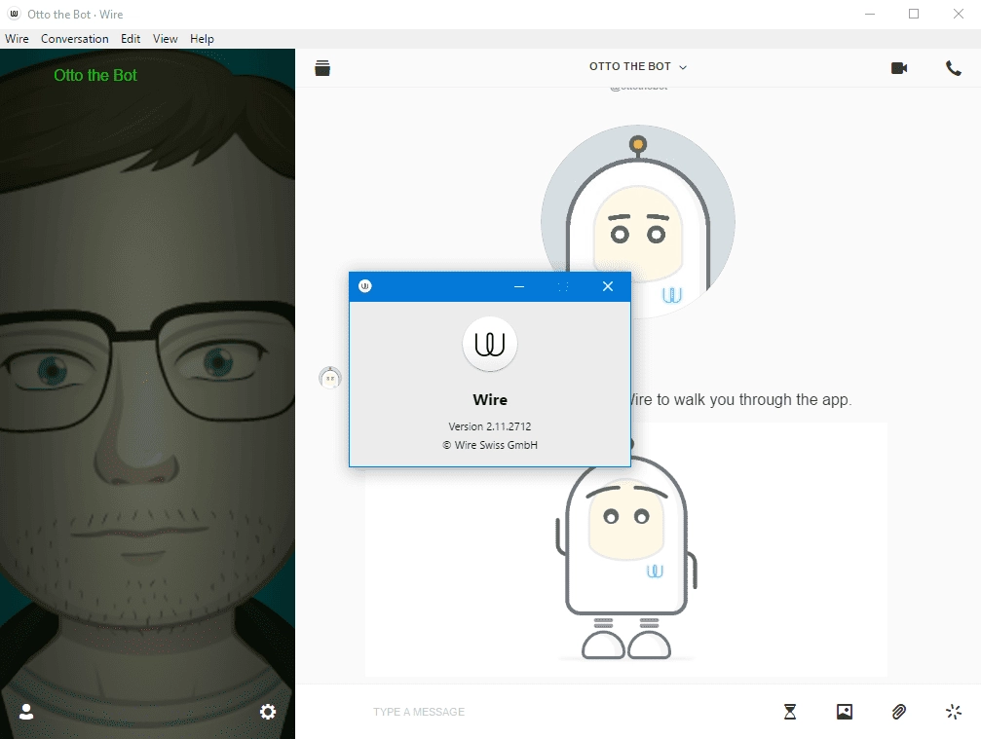Open the Conversation menu
This screenshot has width=981, height=739.
pos(74,39)
